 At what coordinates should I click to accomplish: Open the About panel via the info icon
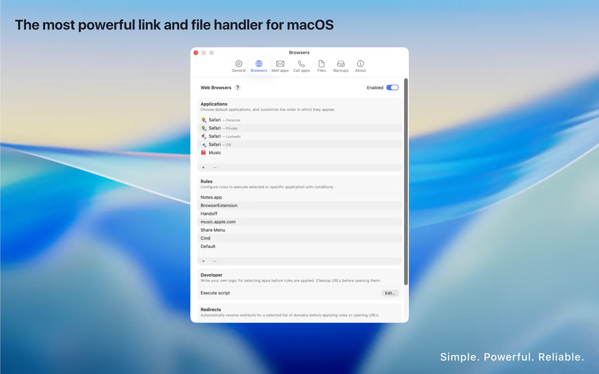pos(360,64)
